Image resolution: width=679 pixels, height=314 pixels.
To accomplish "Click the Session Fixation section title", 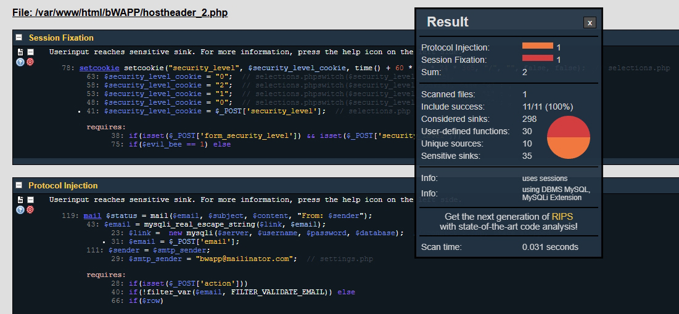I will (61, 38).
